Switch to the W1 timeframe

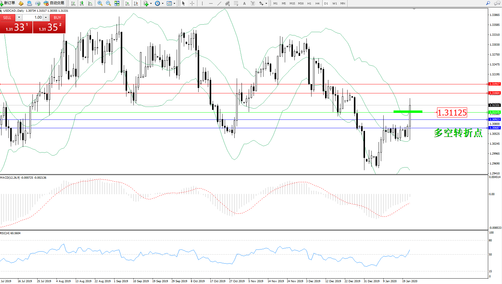(x=335, y=3)
